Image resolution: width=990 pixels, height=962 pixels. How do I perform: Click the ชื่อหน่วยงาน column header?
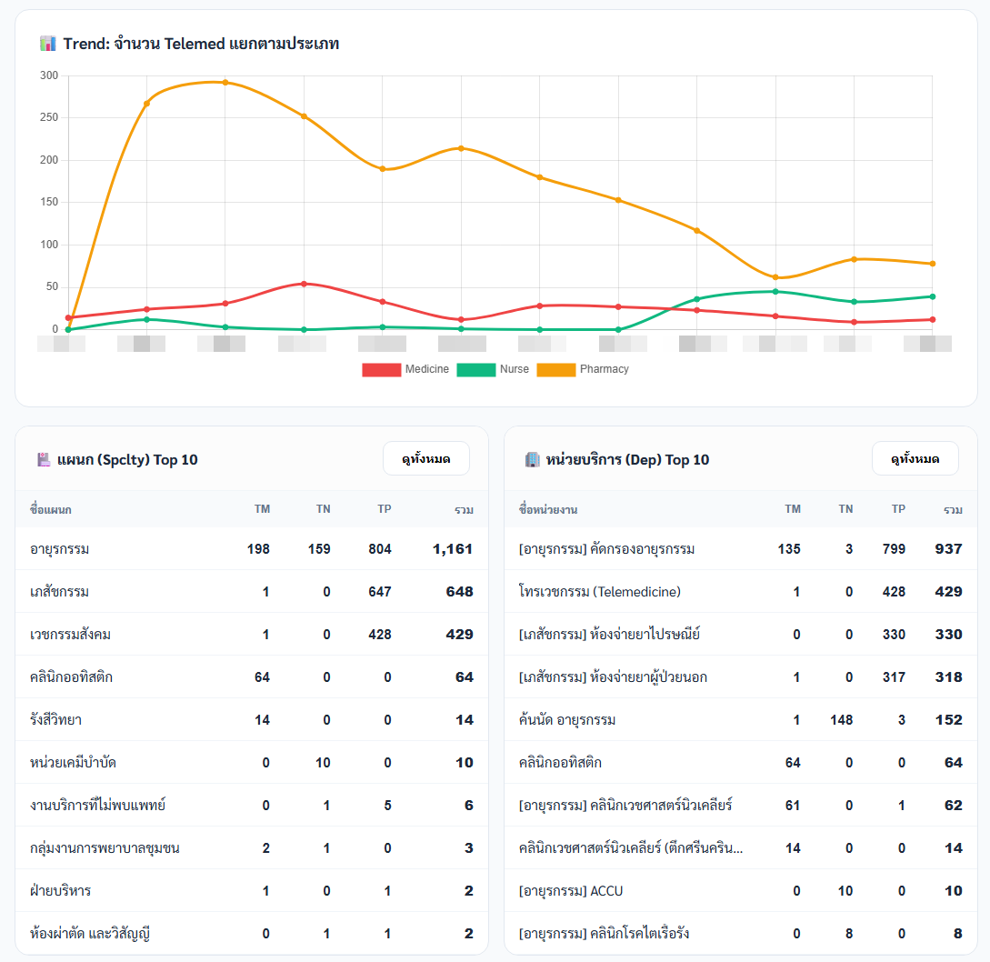click(x=548, y=510)
